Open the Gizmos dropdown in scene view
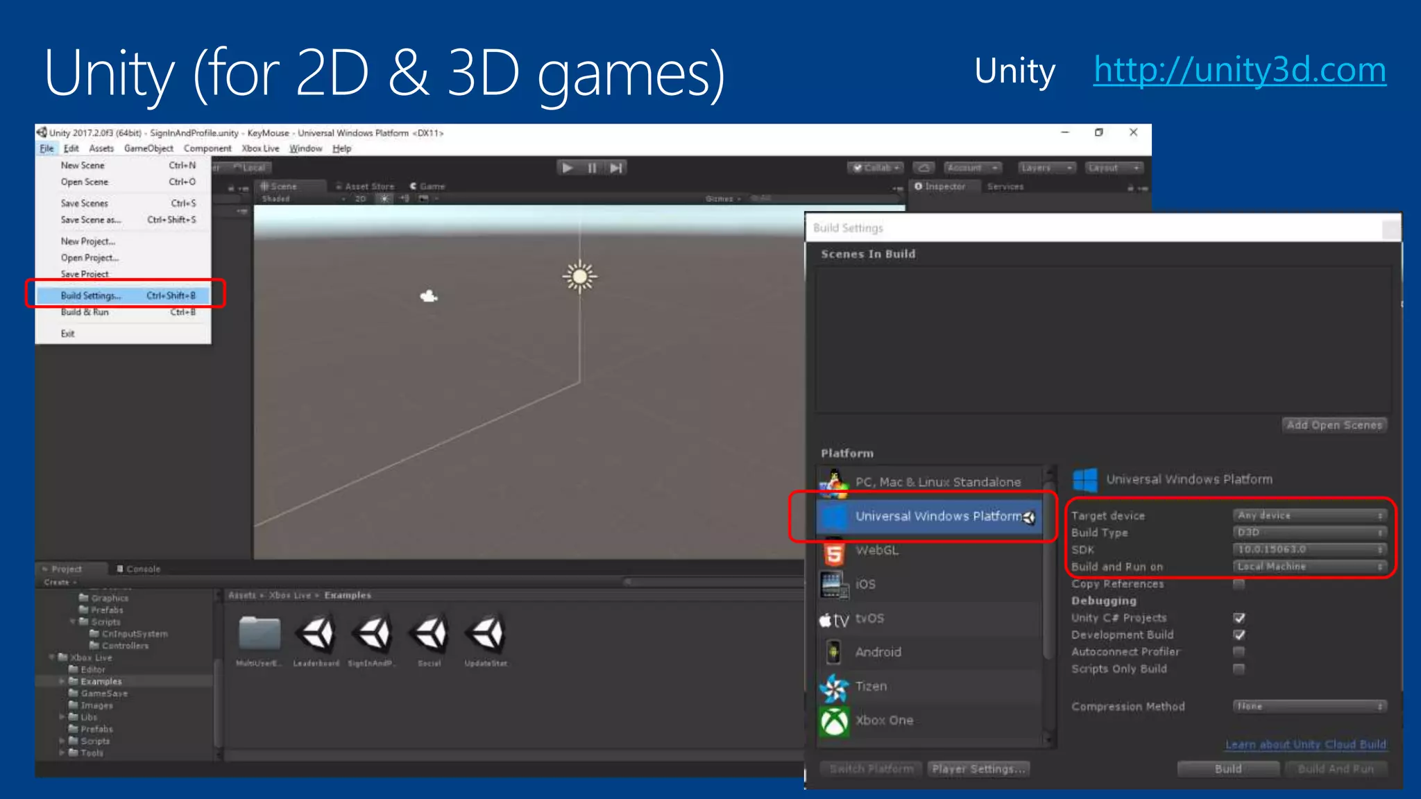Screen dimensions: 1421x799 coord(723,199)
